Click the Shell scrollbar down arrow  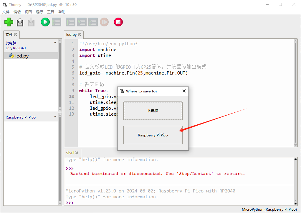point(296,204)
